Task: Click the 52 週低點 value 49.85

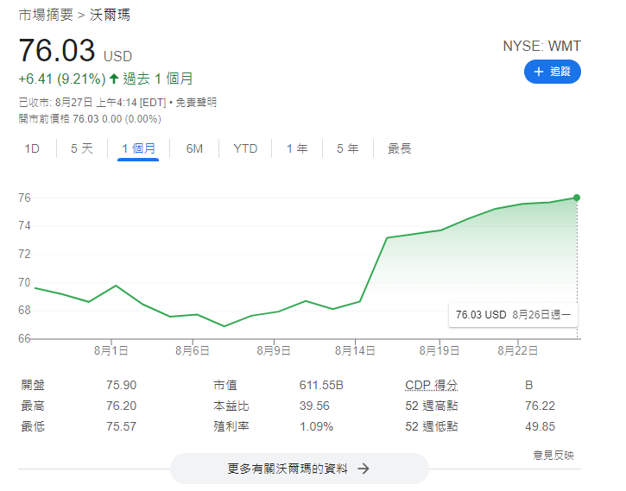Action: click(540, 426)
